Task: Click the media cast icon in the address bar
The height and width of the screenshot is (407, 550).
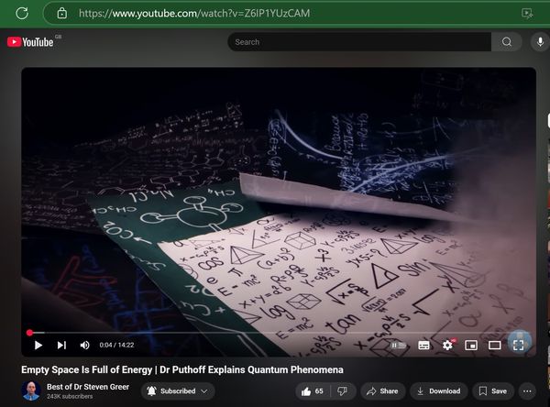Action: (527, 14)
